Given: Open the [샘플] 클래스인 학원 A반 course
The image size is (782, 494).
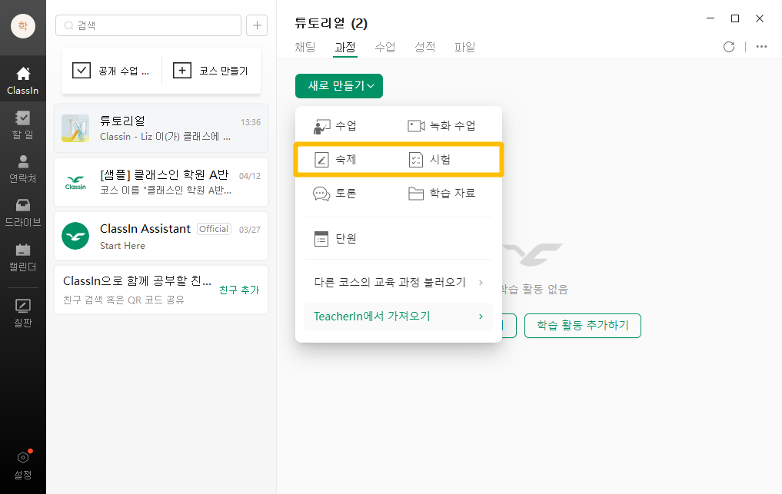Looking at the screenshot, I should [x=161, y=182].
